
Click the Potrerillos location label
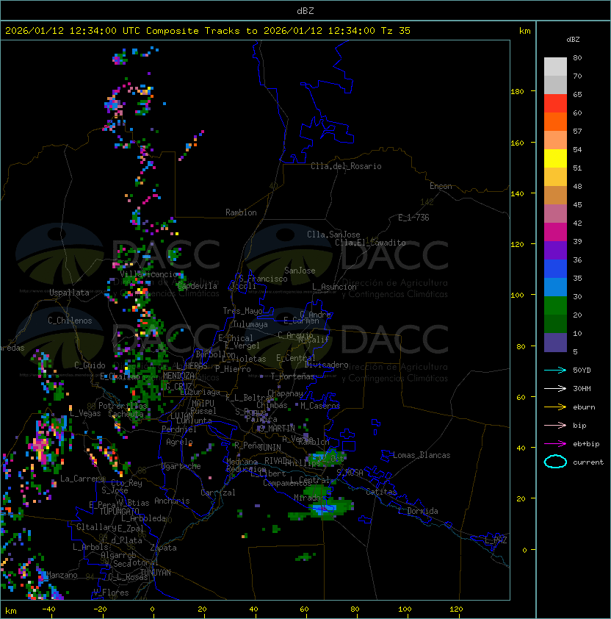(123, 406)
